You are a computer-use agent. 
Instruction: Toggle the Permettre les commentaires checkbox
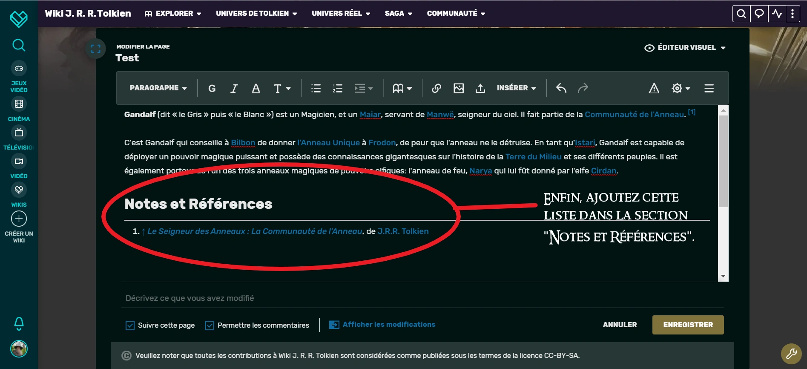pos(210,326)
